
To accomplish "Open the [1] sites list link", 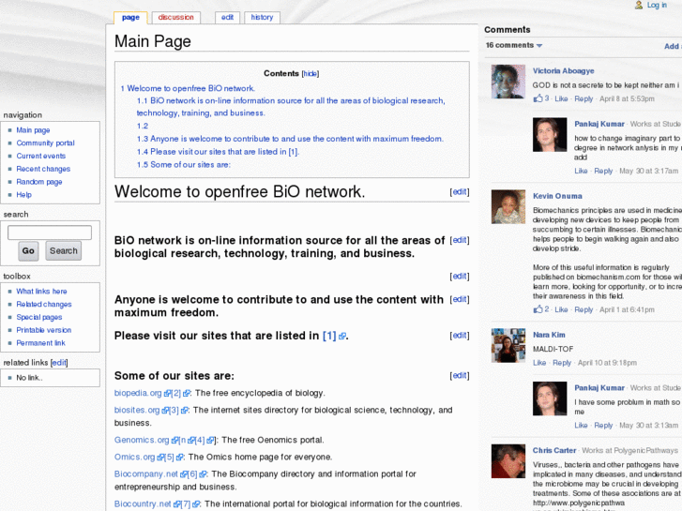I will (x=329, y=336).
